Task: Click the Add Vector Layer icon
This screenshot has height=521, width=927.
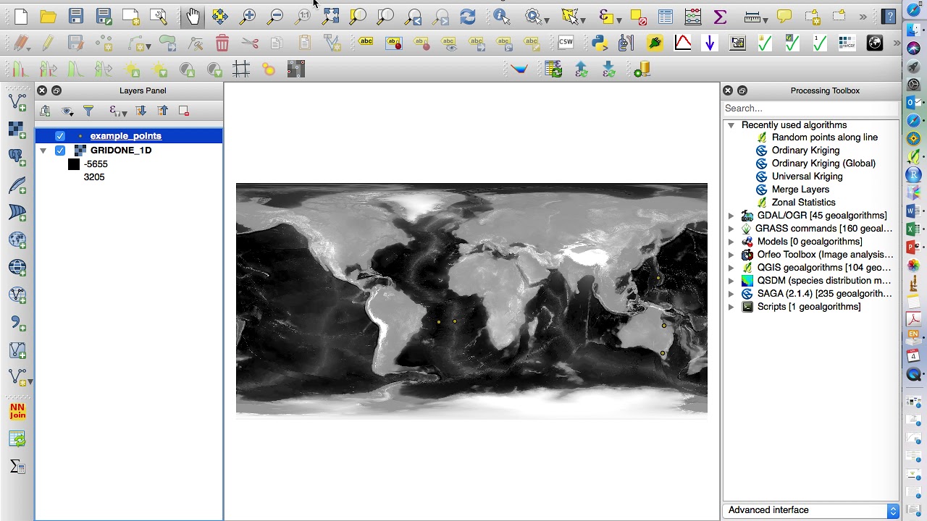Action: pos(17,103)
